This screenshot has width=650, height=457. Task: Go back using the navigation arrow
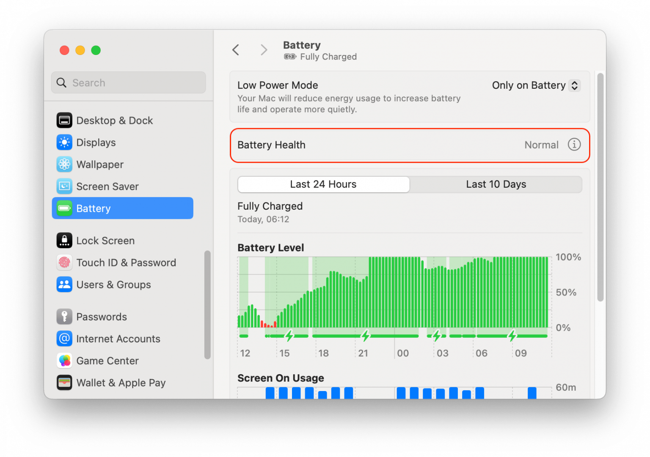(236, 49)
